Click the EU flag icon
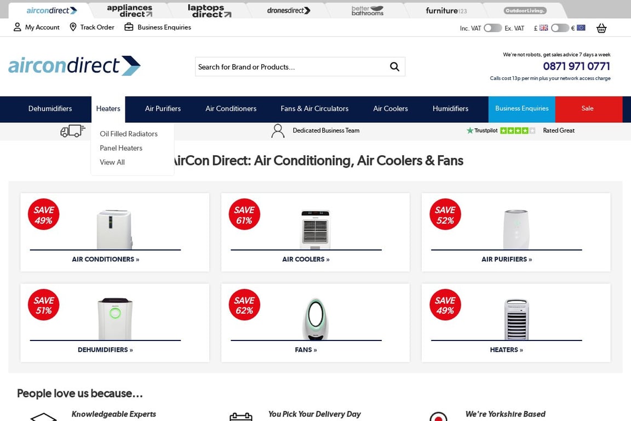 pyautogui.click(x=581, y=28)
